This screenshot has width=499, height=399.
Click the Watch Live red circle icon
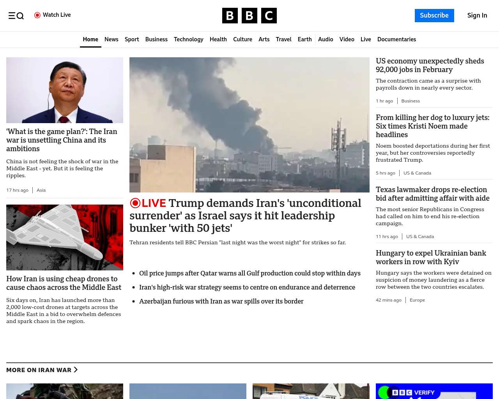tap(37, 15)
